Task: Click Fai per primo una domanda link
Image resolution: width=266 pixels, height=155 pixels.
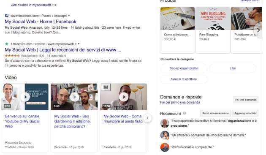Action: 180,102
